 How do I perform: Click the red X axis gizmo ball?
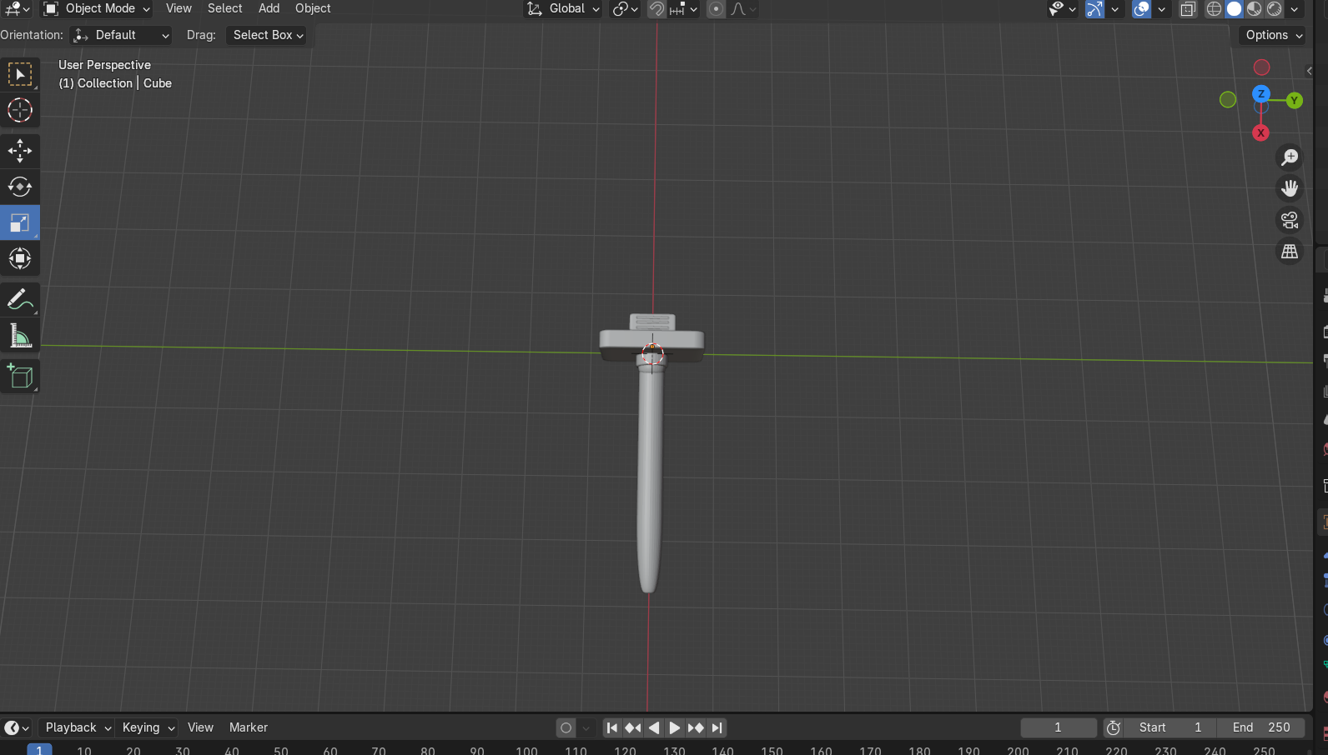coord(1260,132)
